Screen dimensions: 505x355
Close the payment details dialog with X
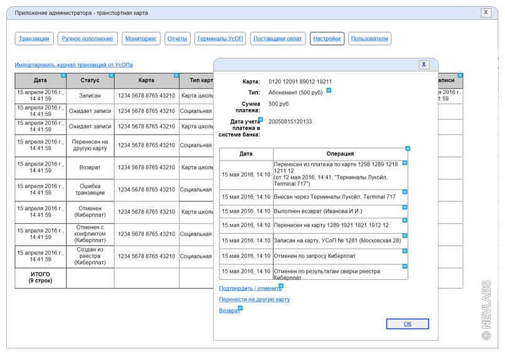pyautogui.click(x=424, y=64)
